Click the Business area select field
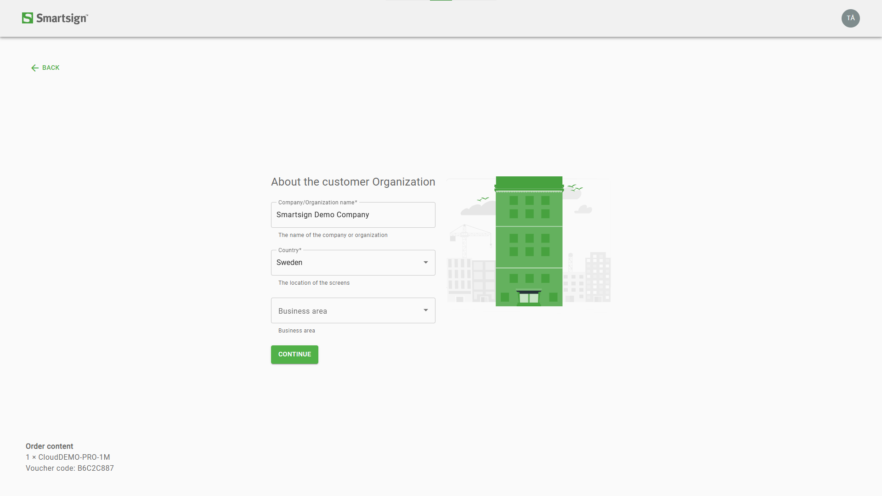This screenshot has height=496, width=882. [x=345, y=310]
